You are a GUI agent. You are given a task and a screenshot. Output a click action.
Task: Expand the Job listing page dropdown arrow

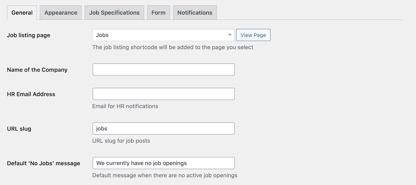[230, 35]
